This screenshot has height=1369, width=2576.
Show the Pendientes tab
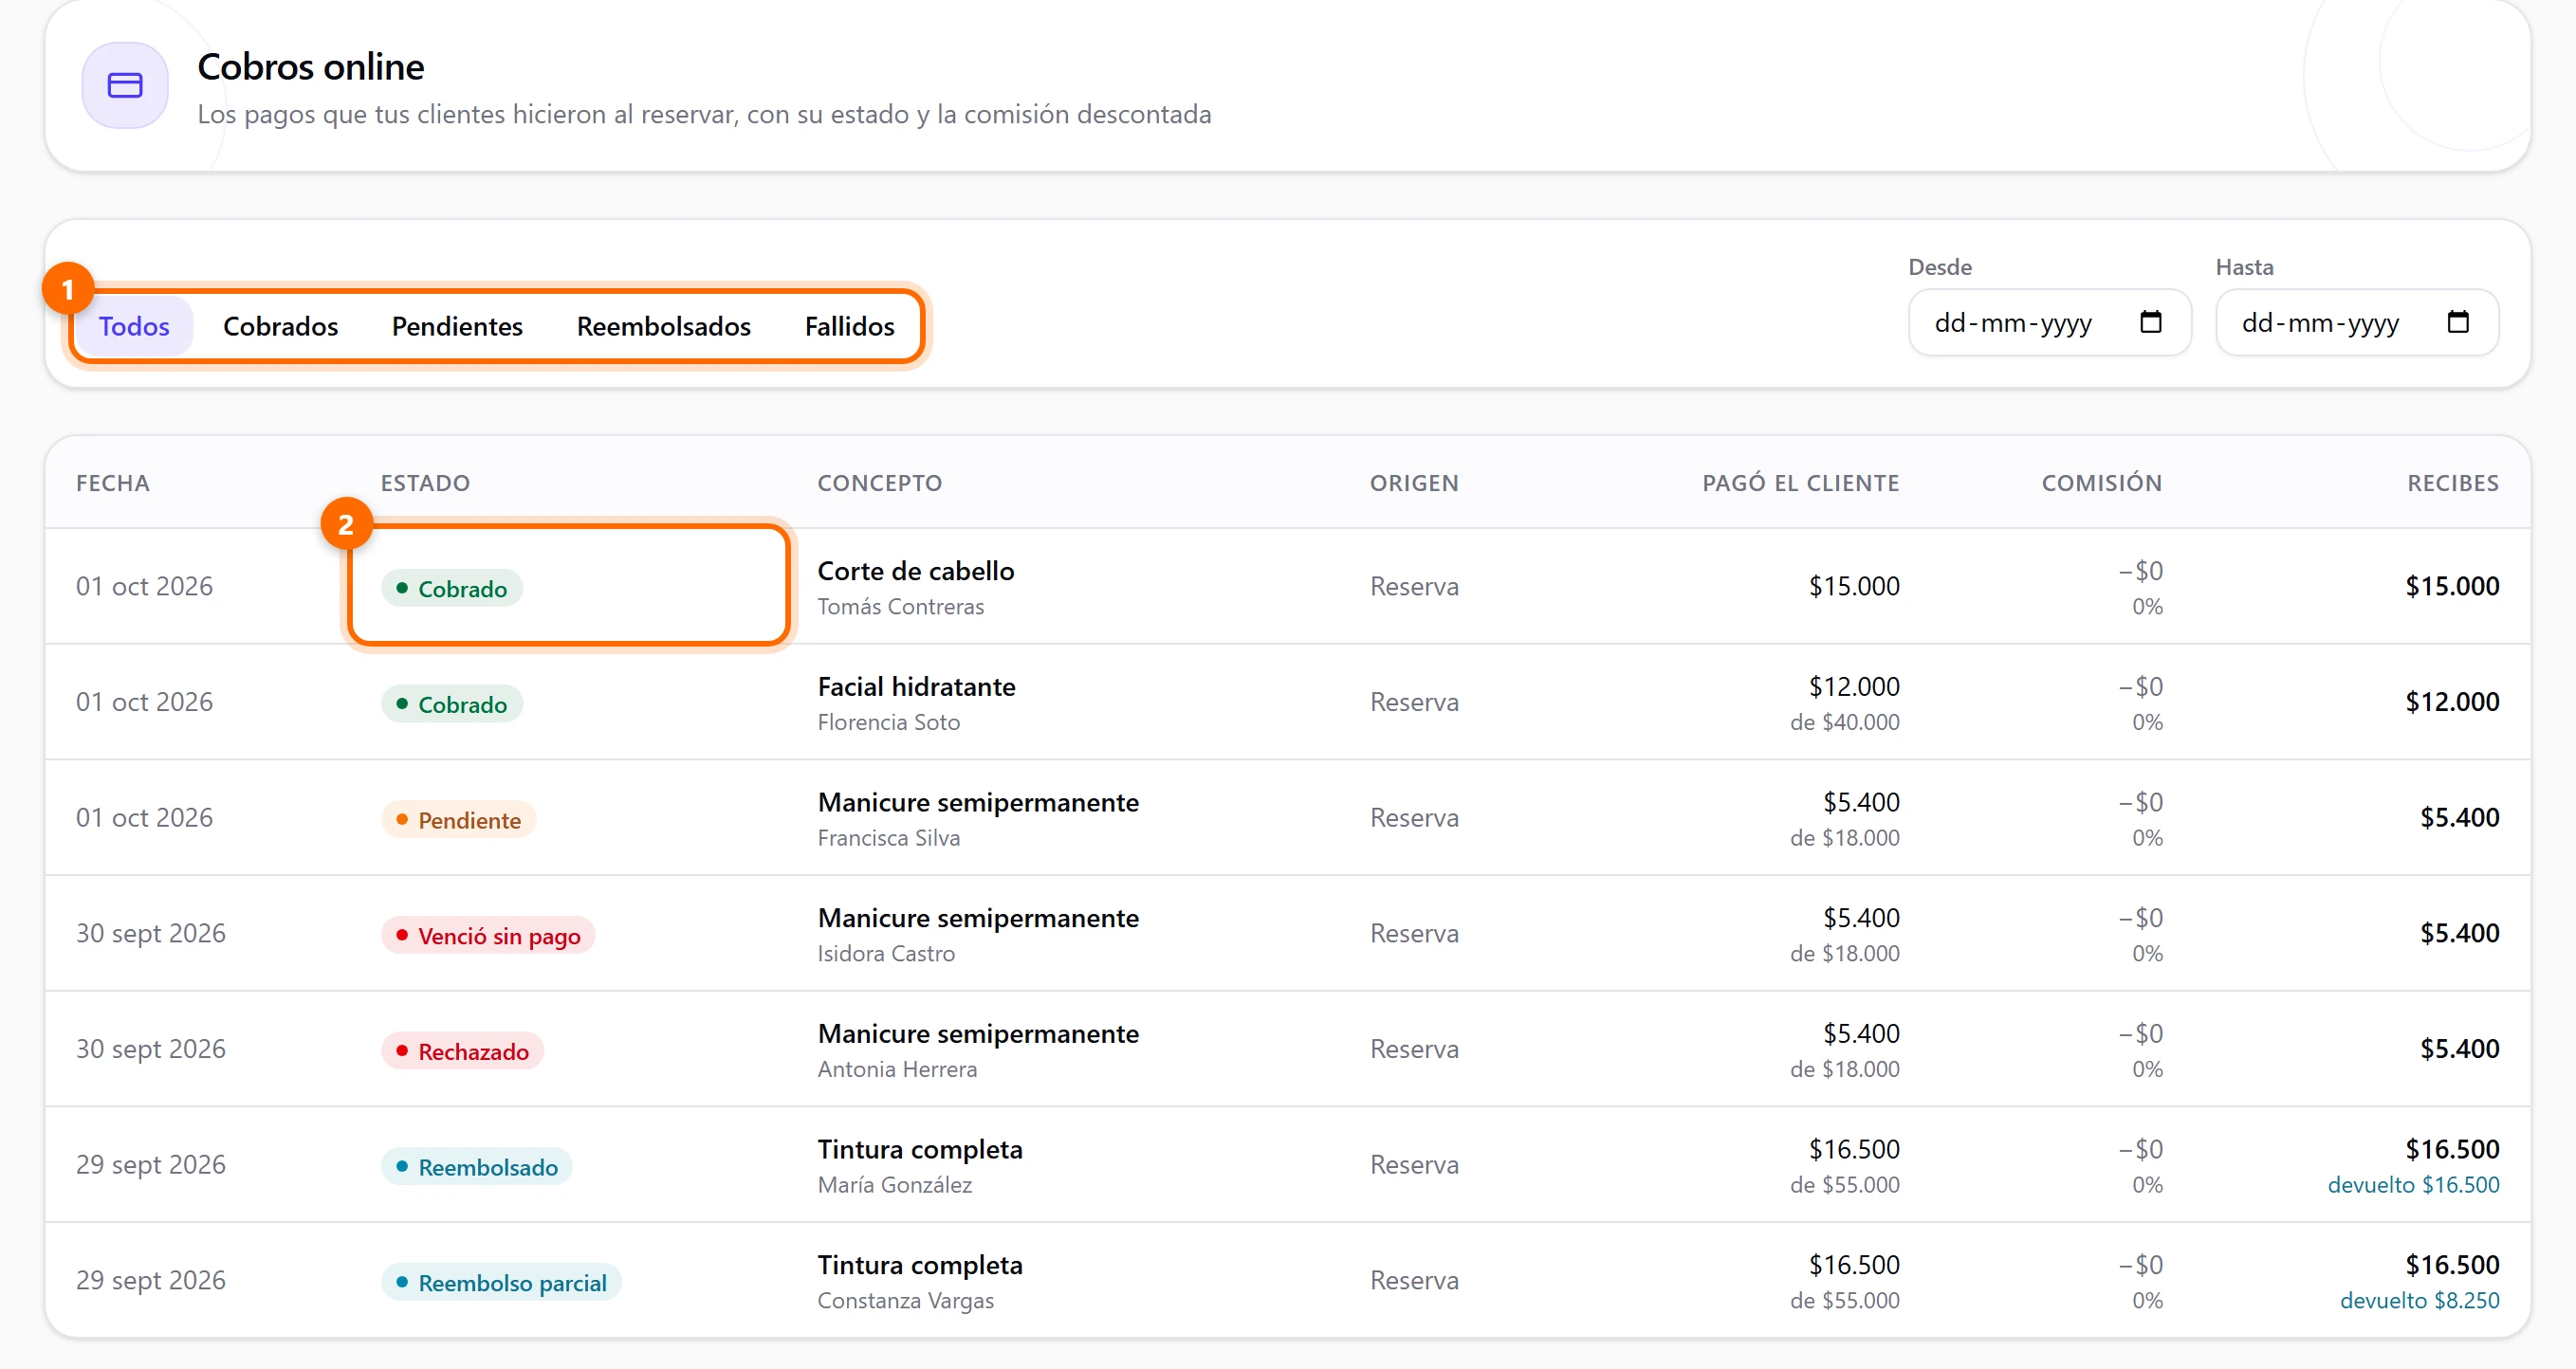(x=457, y=326)
